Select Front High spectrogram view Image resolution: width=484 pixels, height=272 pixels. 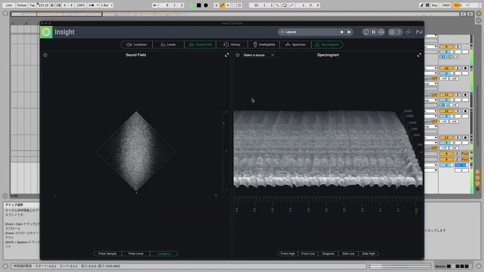(288, 253)
